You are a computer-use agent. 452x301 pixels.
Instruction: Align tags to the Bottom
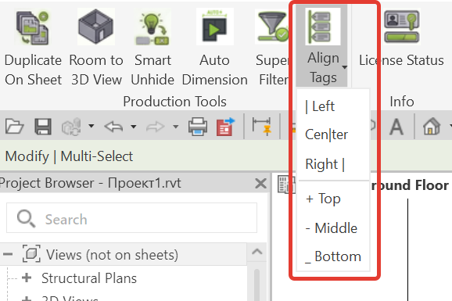tap(333, 256)
